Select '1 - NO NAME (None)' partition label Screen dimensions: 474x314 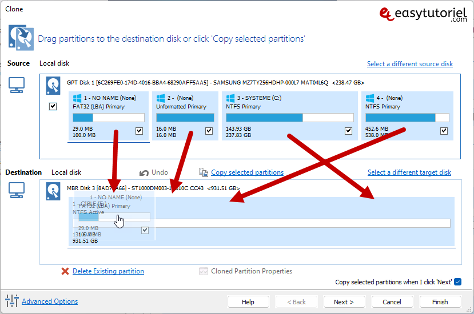(110, 98)
